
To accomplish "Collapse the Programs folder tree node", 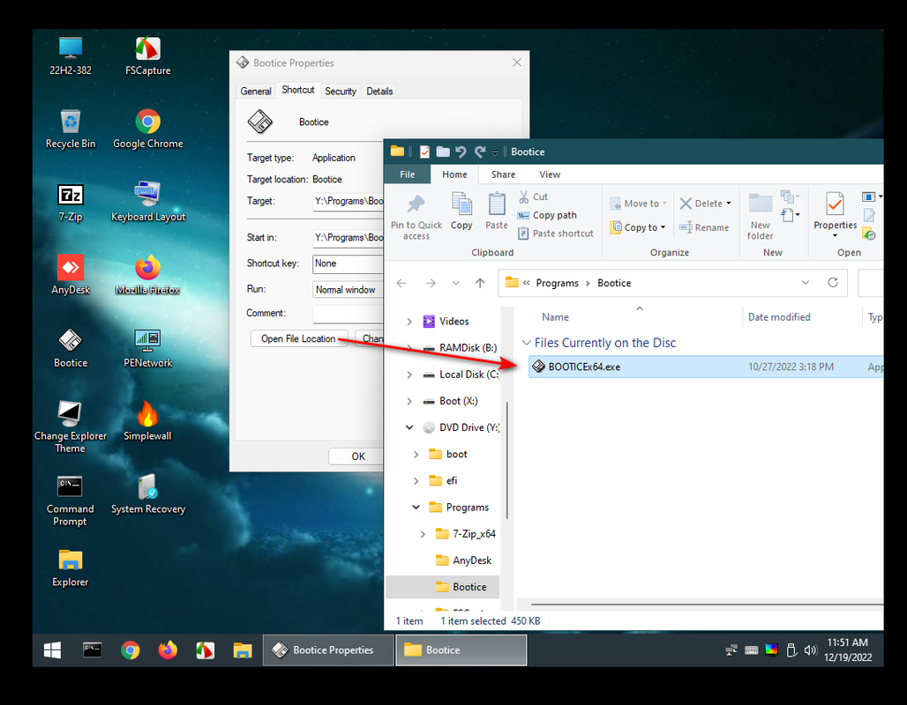I will coord(416,508).
